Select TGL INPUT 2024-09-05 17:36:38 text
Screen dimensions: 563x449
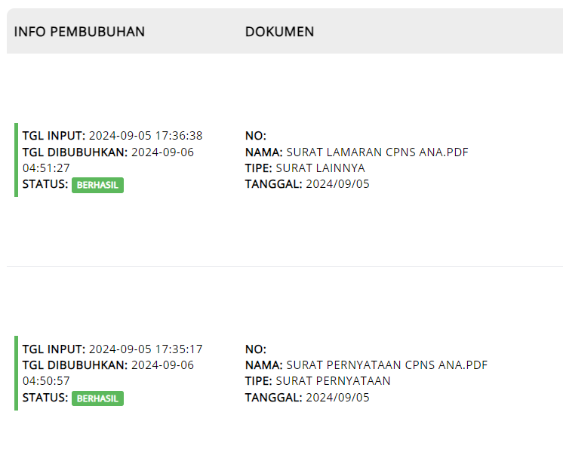click(112, 136)
